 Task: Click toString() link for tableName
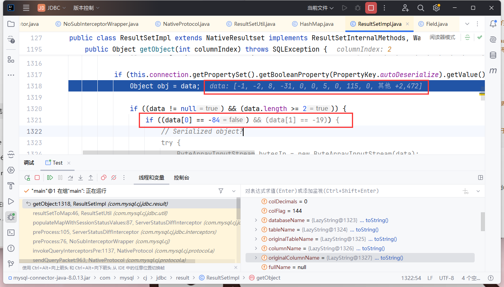[367, 230]
